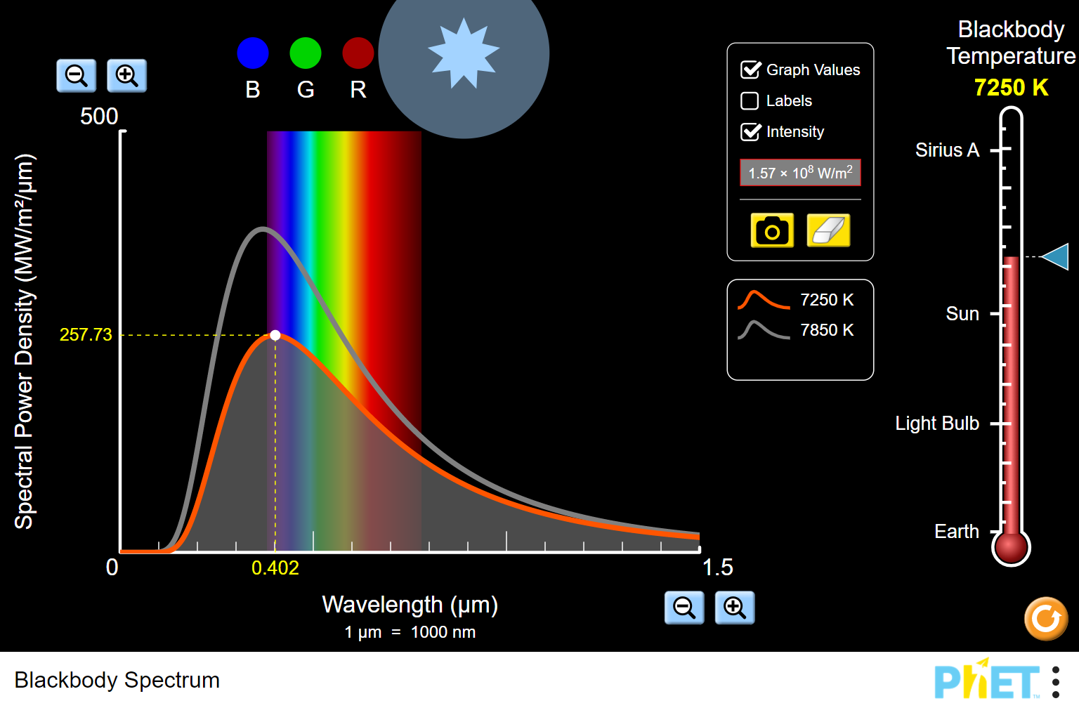Grab the blue thermometer temperature arrow
1079x708 pixels.
1055,257
